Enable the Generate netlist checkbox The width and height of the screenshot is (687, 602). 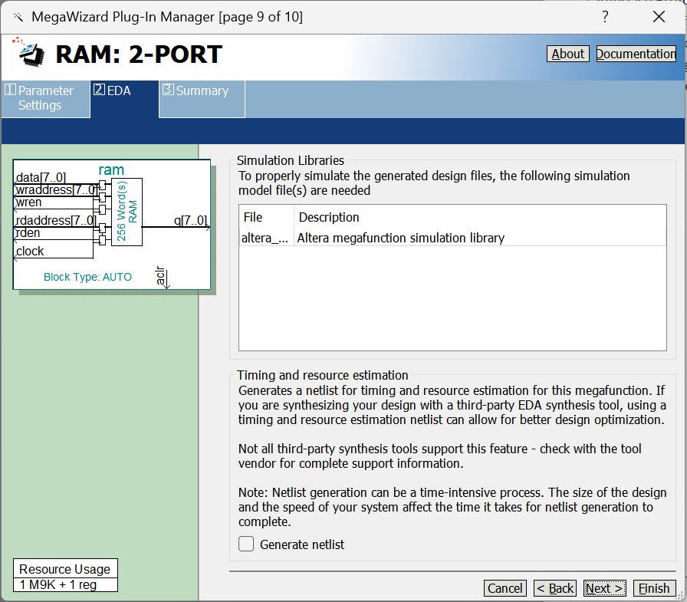click(246, 544)
